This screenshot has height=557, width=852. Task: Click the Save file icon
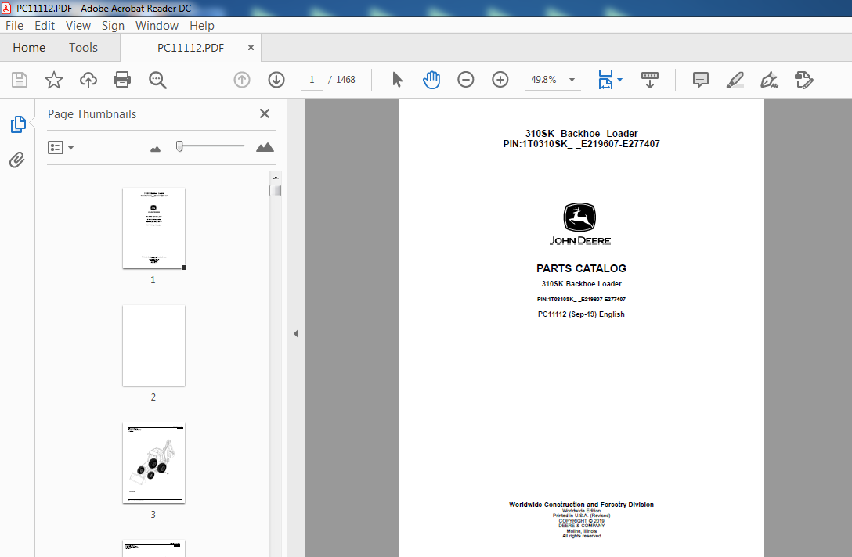pyautogui.click(x=20, y=80)
